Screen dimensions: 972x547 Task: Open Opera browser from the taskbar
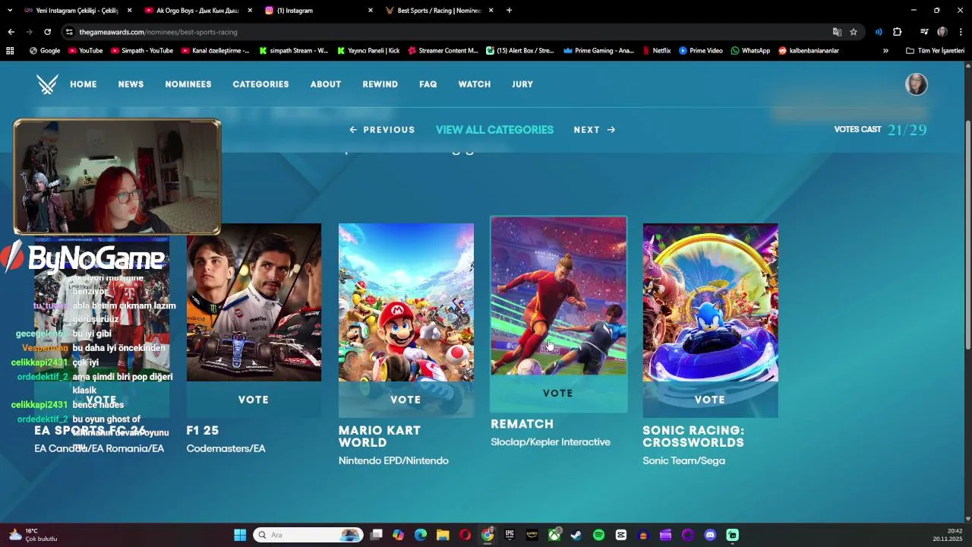[465, 535]
